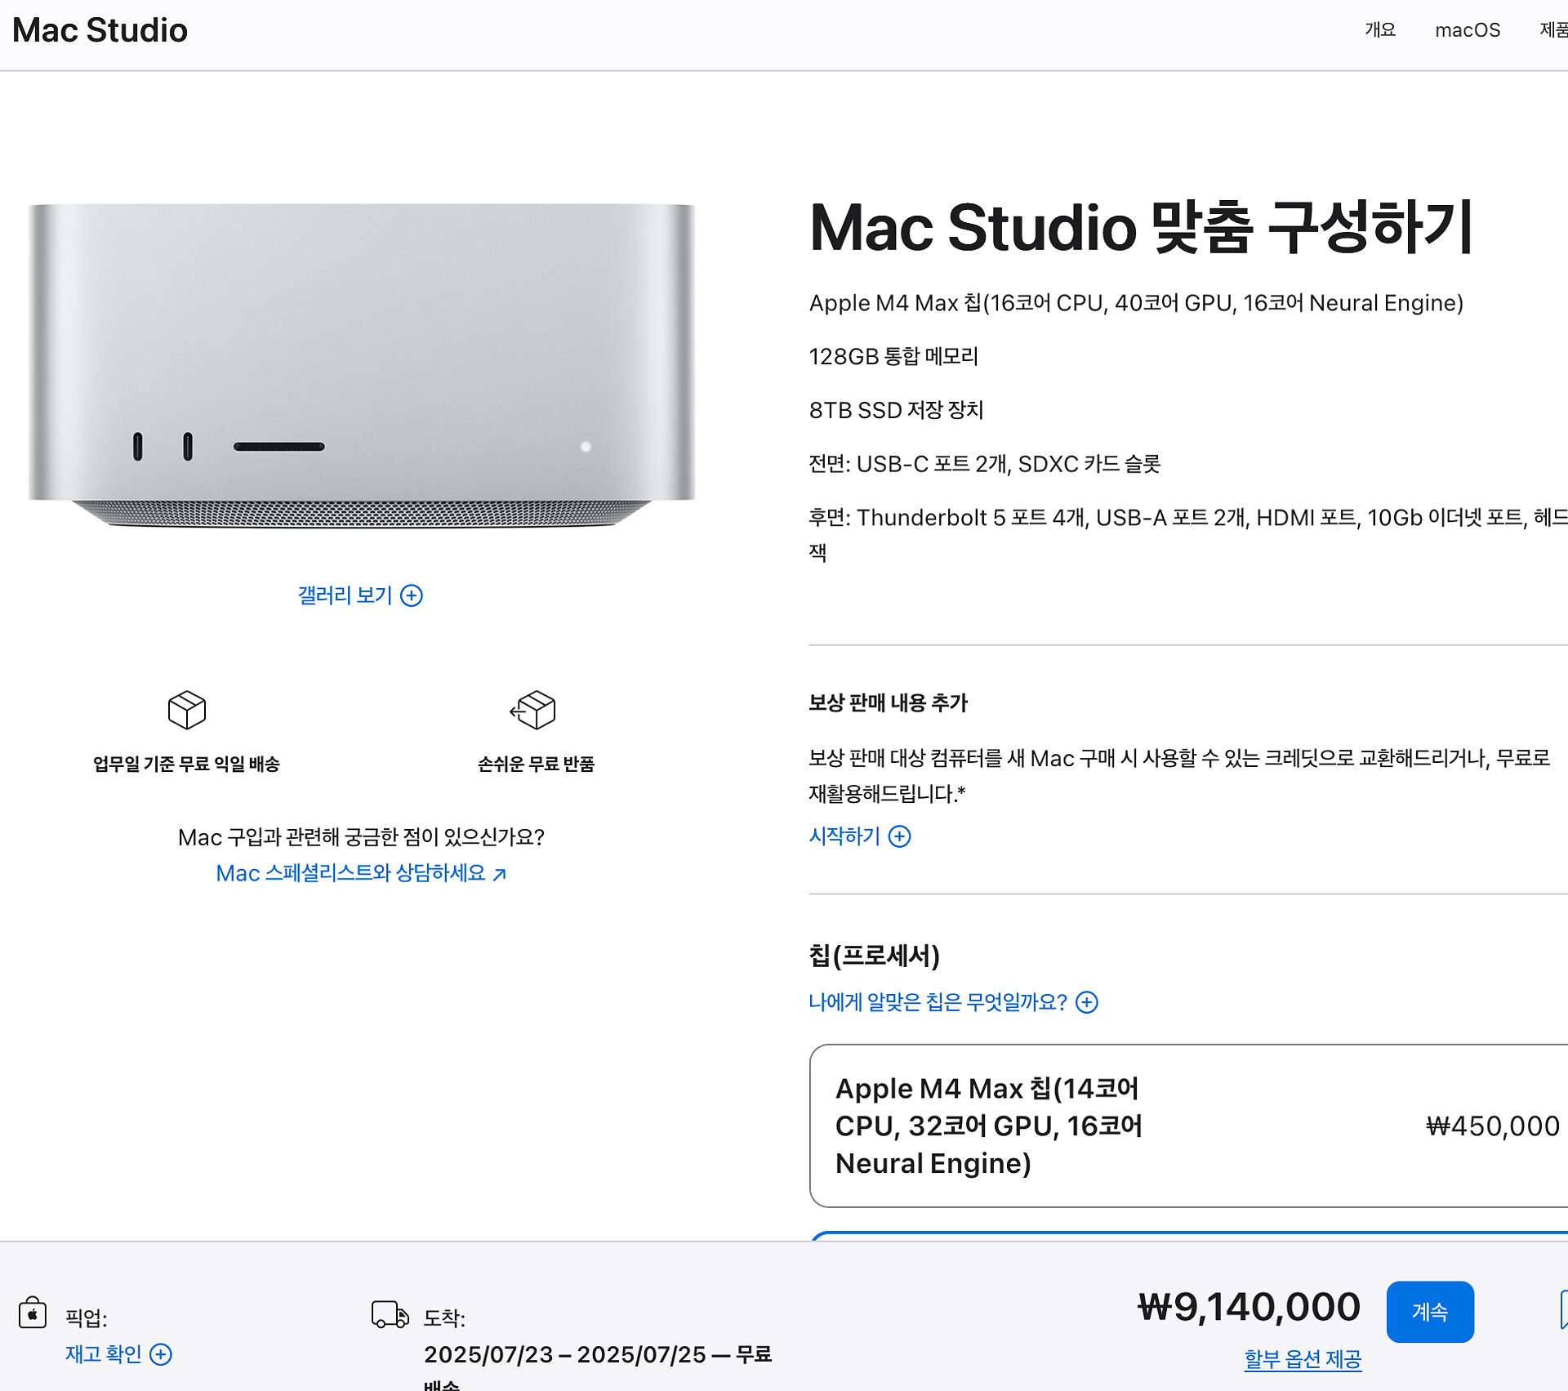Click plus icon next to 재고 확인
The width and height of the screenshot is (1568, 1391).
point(161,1354)
